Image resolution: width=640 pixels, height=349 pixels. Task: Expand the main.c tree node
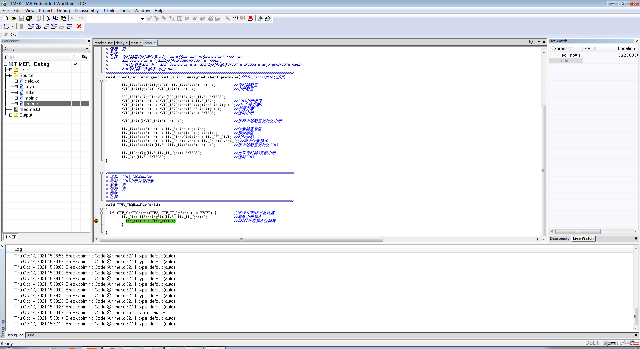(x=16, y=98)
